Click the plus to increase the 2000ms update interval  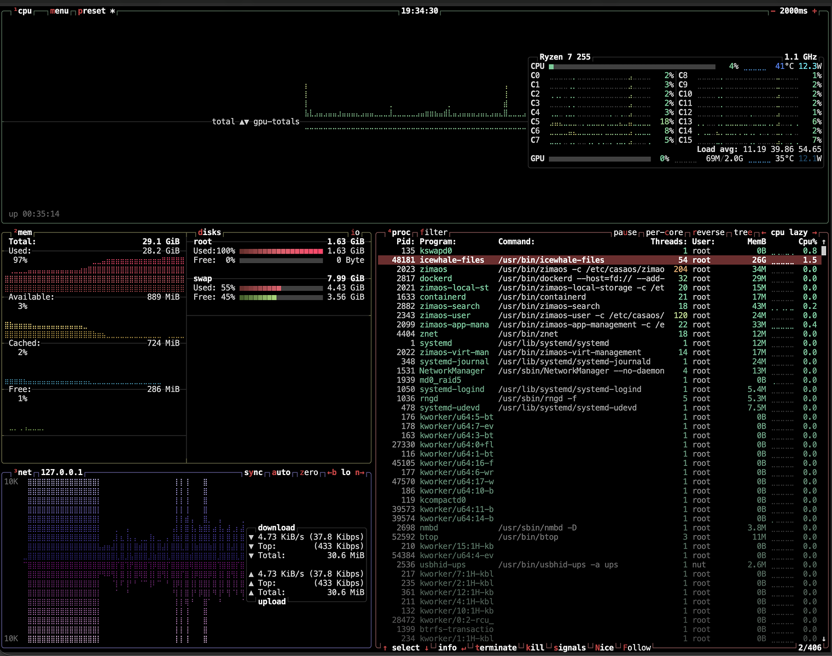[x=814, y=11]
